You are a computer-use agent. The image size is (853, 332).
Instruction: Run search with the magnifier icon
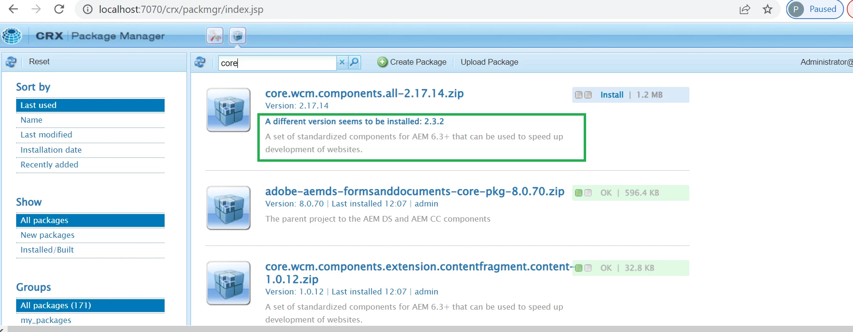point(354,62)
